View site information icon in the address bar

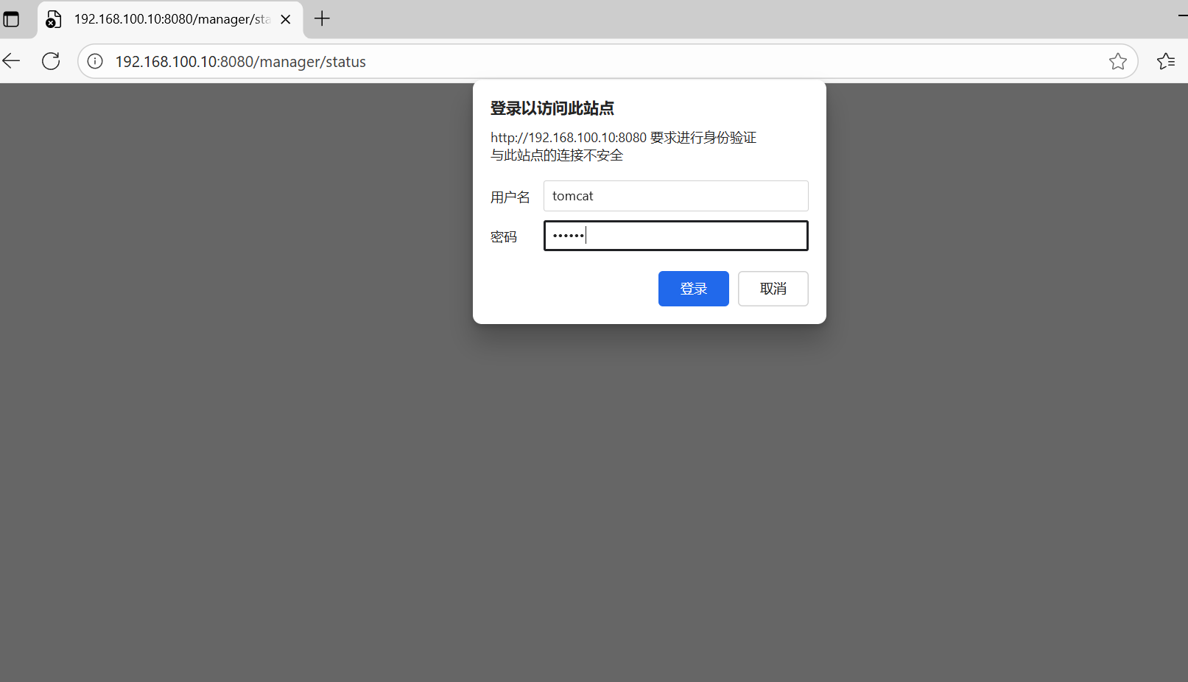(95, 61)
